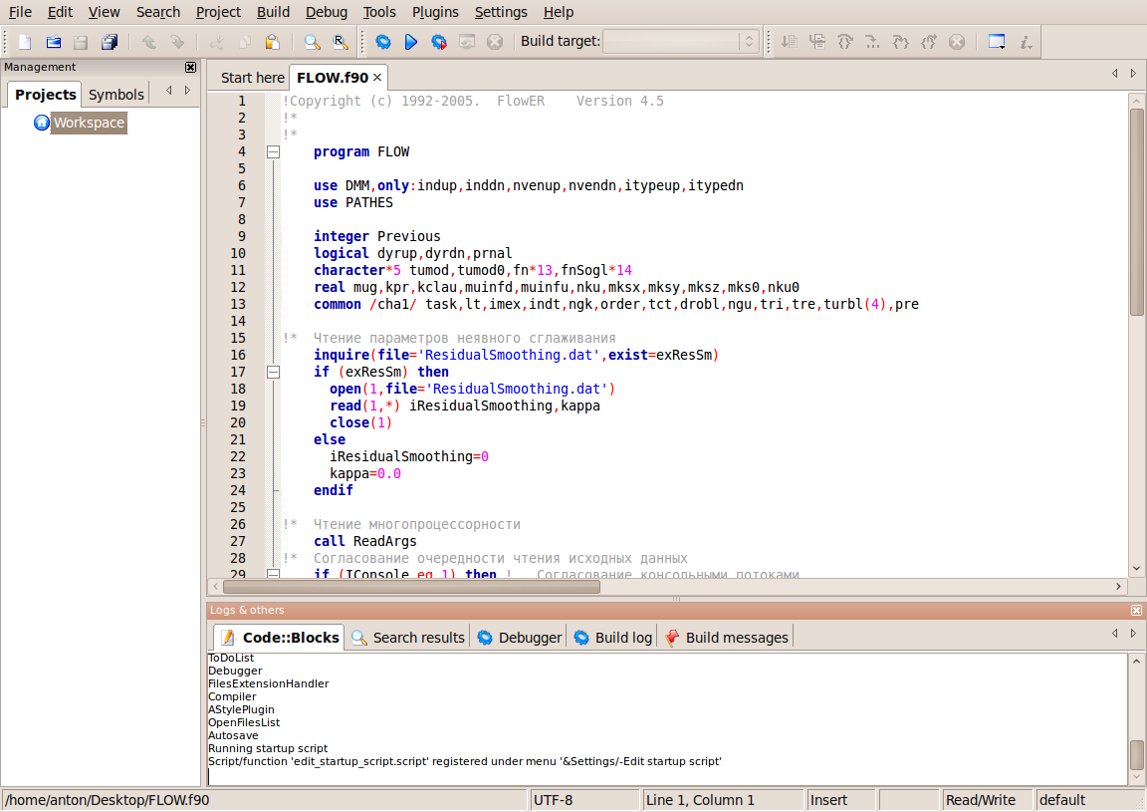Open Find using the magnifier icon
Image resolution: width=1147 pixels, height=812 pixels.
312,42
